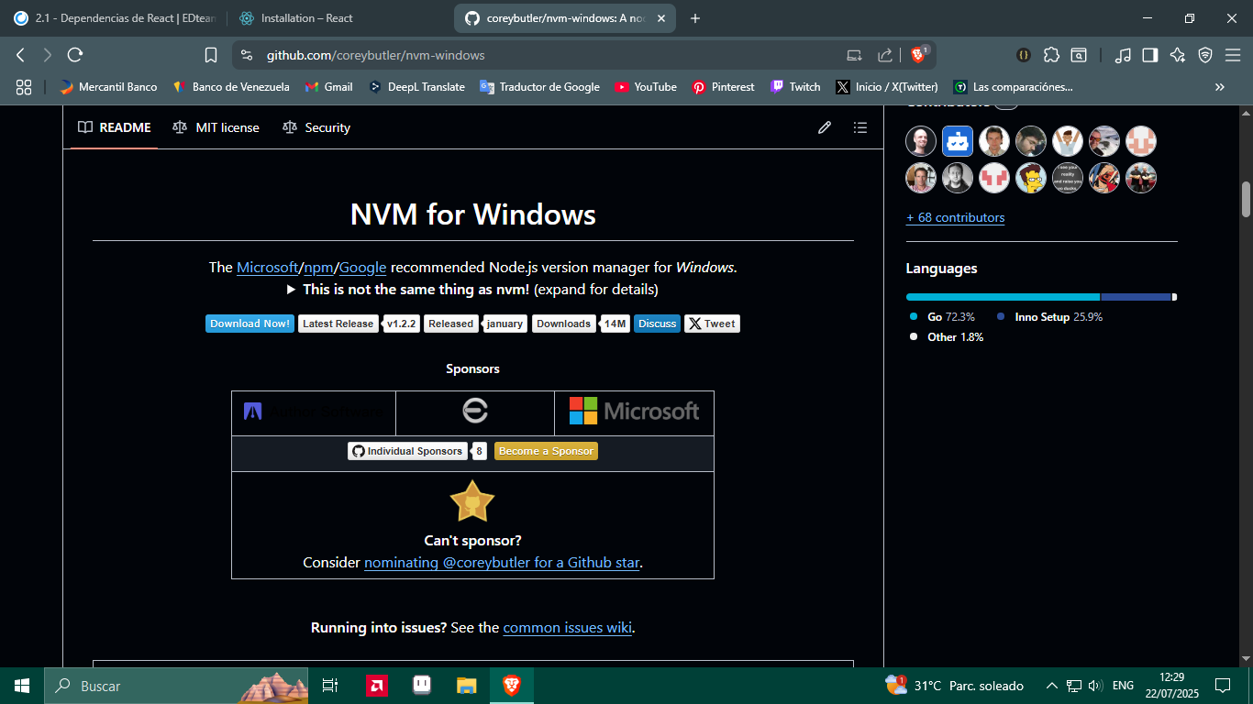
Task: Click the Go segment of the languages bar
Action: tap(1003, 297)
